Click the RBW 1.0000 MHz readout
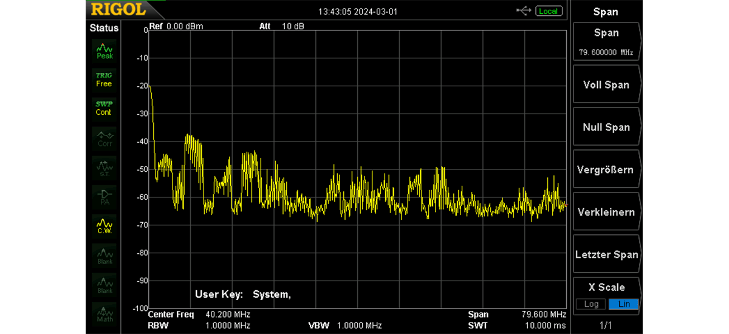The image size is (729, 334). [199, 325]
